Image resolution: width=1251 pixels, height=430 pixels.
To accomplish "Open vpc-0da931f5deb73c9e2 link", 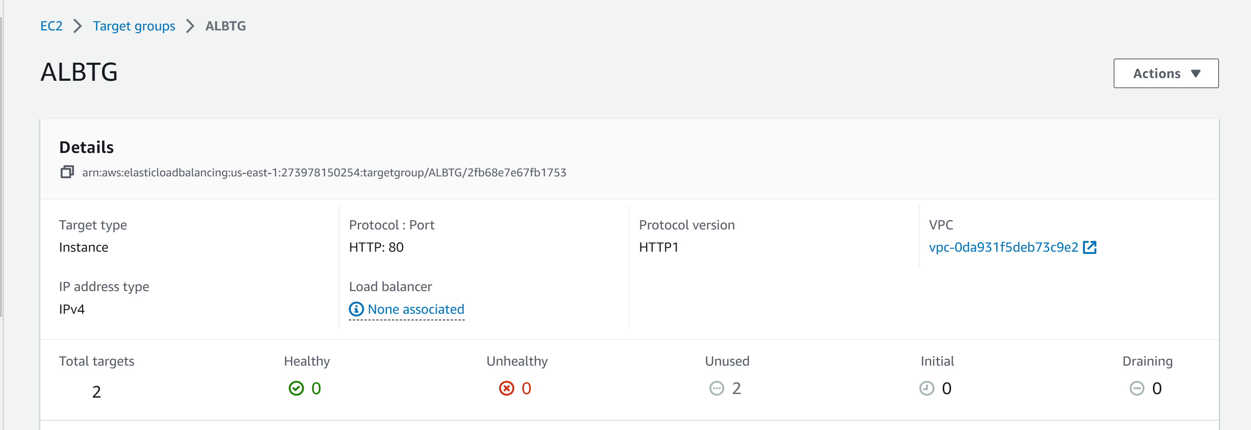I will click(x=1003, y=247).
